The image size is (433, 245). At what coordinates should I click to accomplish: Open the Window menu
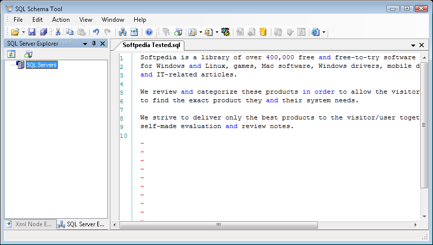click(x=113, y=20)
